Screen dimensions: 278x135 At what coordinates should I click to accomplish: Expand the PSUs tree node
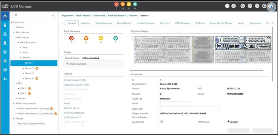pos(21,52)
